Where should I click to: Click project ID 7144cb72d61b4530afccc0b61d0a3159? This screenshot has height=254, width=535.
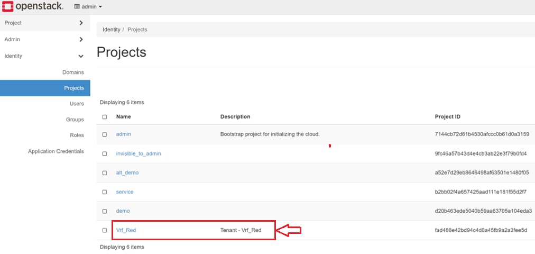[x=482, y=134]
